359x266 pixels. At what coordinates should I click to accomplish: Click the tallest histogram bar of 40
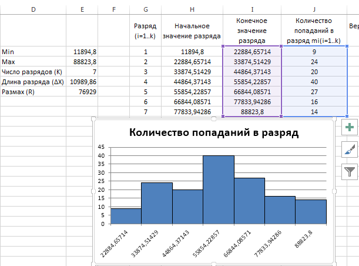219,189
